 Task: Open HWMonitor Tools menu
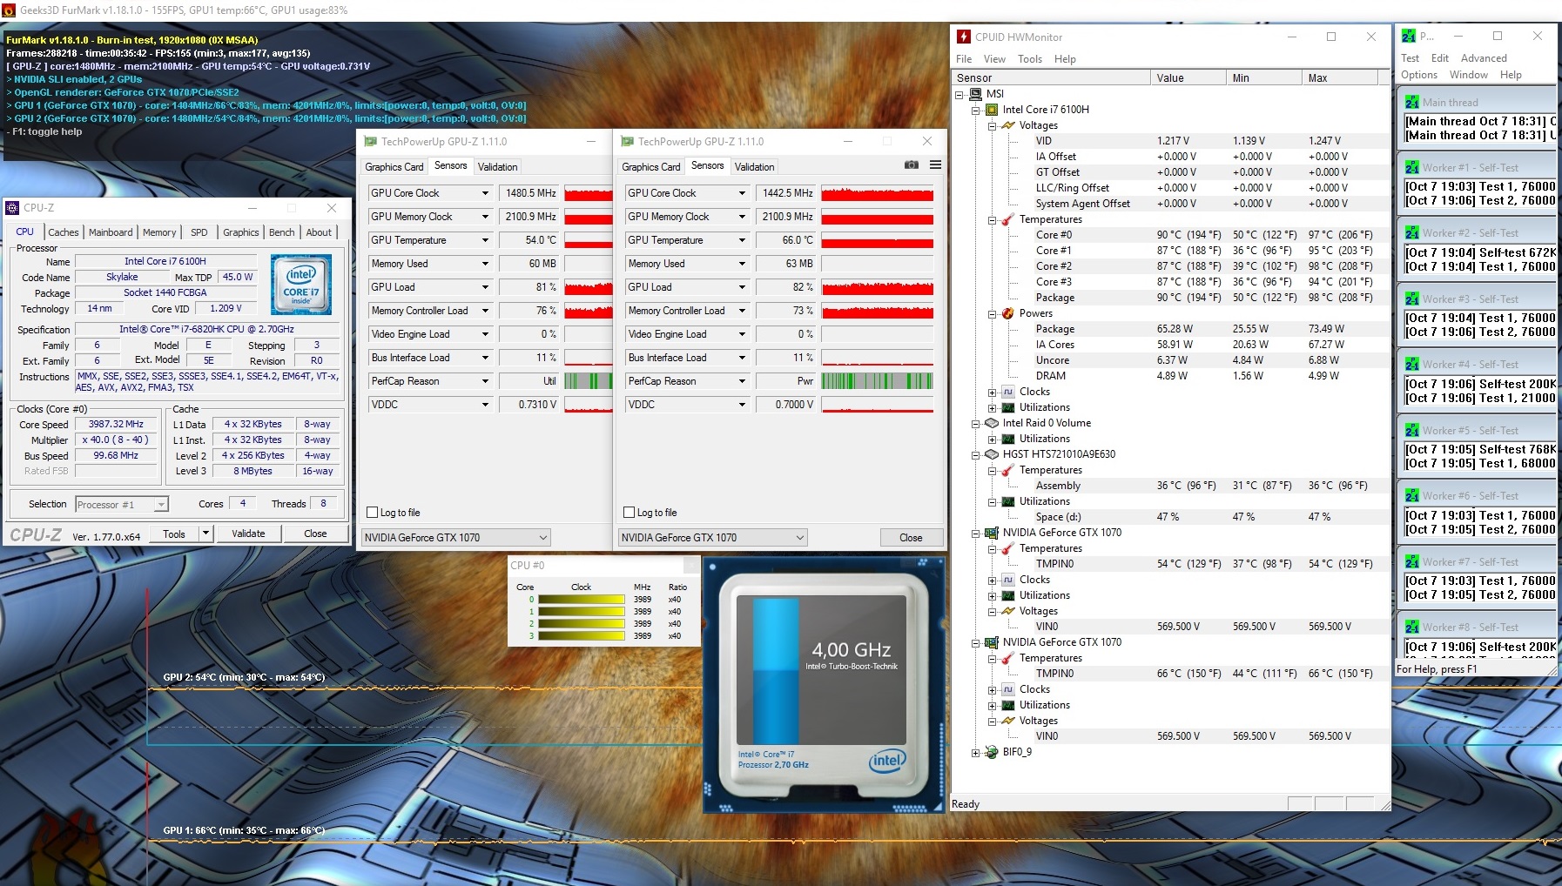(1030, 59)
